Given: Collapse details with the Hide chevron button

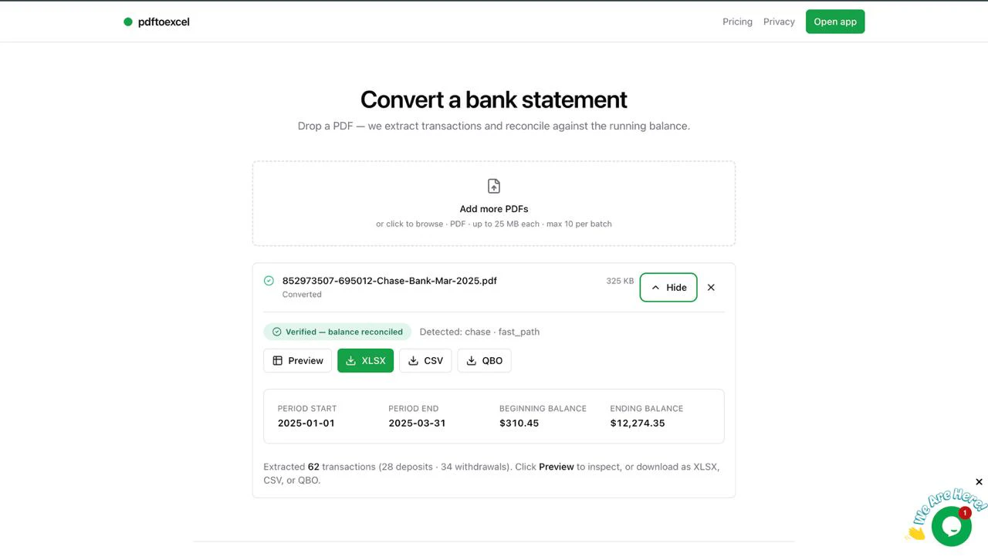Looking at the screenshot, I should (x=668, y=287).
